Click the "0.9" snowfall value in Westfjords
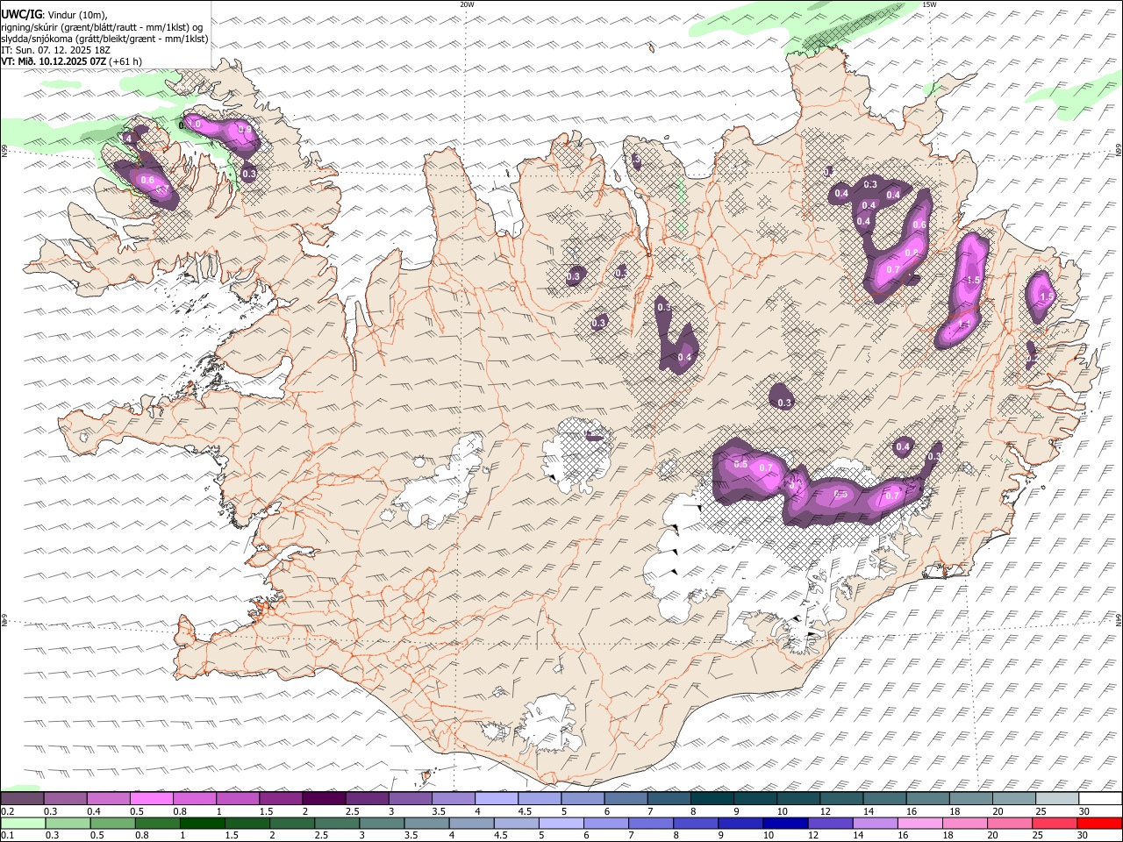The height and width of the screenshot is (842, 1123). click(246, 130)
